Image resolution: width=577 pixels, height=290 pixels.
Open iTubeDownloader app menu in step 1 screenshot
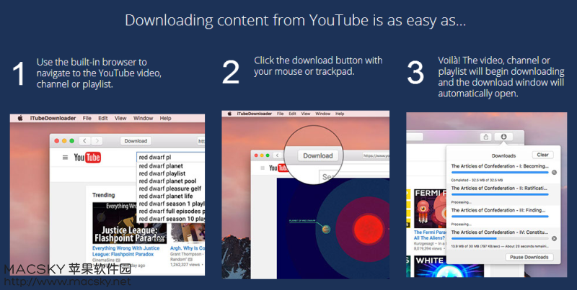coord(53,118)
